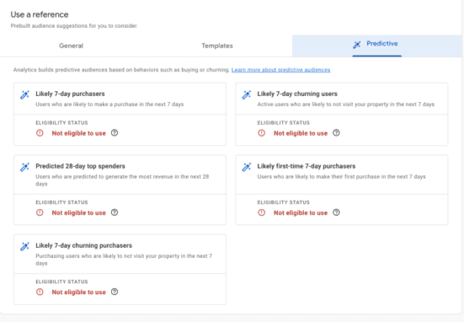Click Not eligible to use under churning purchasers

(78, 292)
